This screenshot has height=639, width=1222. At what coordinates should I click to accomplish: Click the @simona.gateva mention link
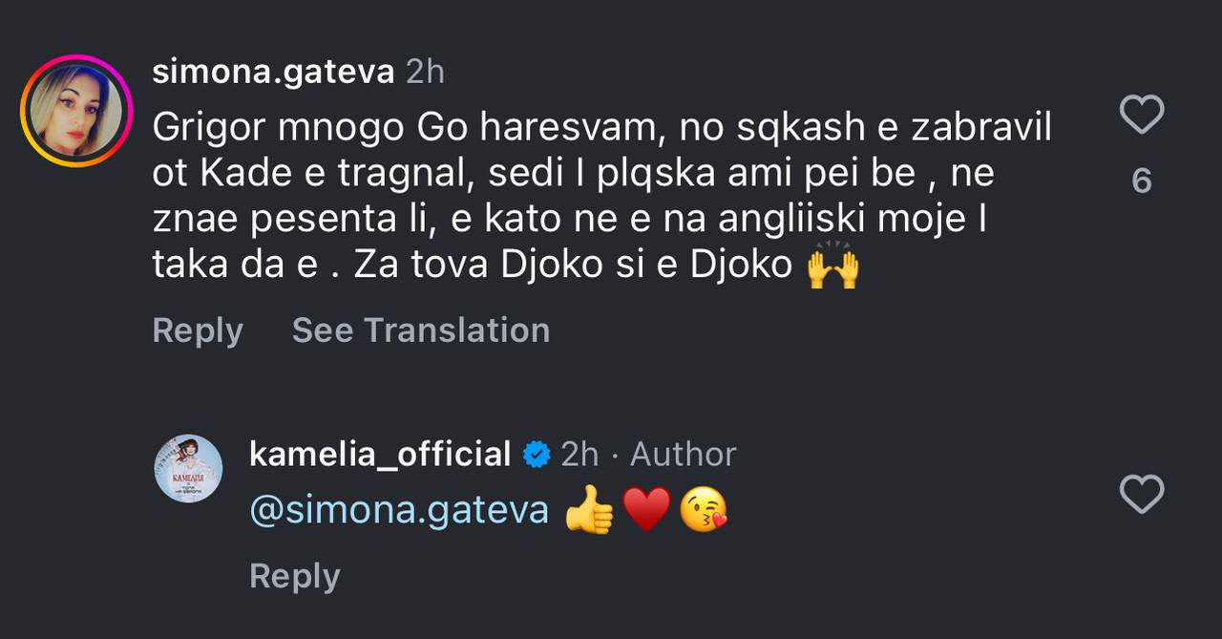pos(399,511)
